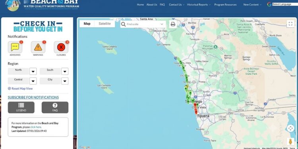
Task: Open the Subscribe for Notifications link
Action: [x=33, y=97]
